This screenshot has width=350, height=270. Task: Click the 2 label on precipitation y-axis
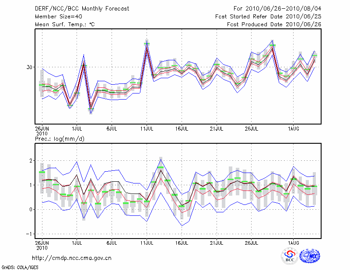(31, 161)
